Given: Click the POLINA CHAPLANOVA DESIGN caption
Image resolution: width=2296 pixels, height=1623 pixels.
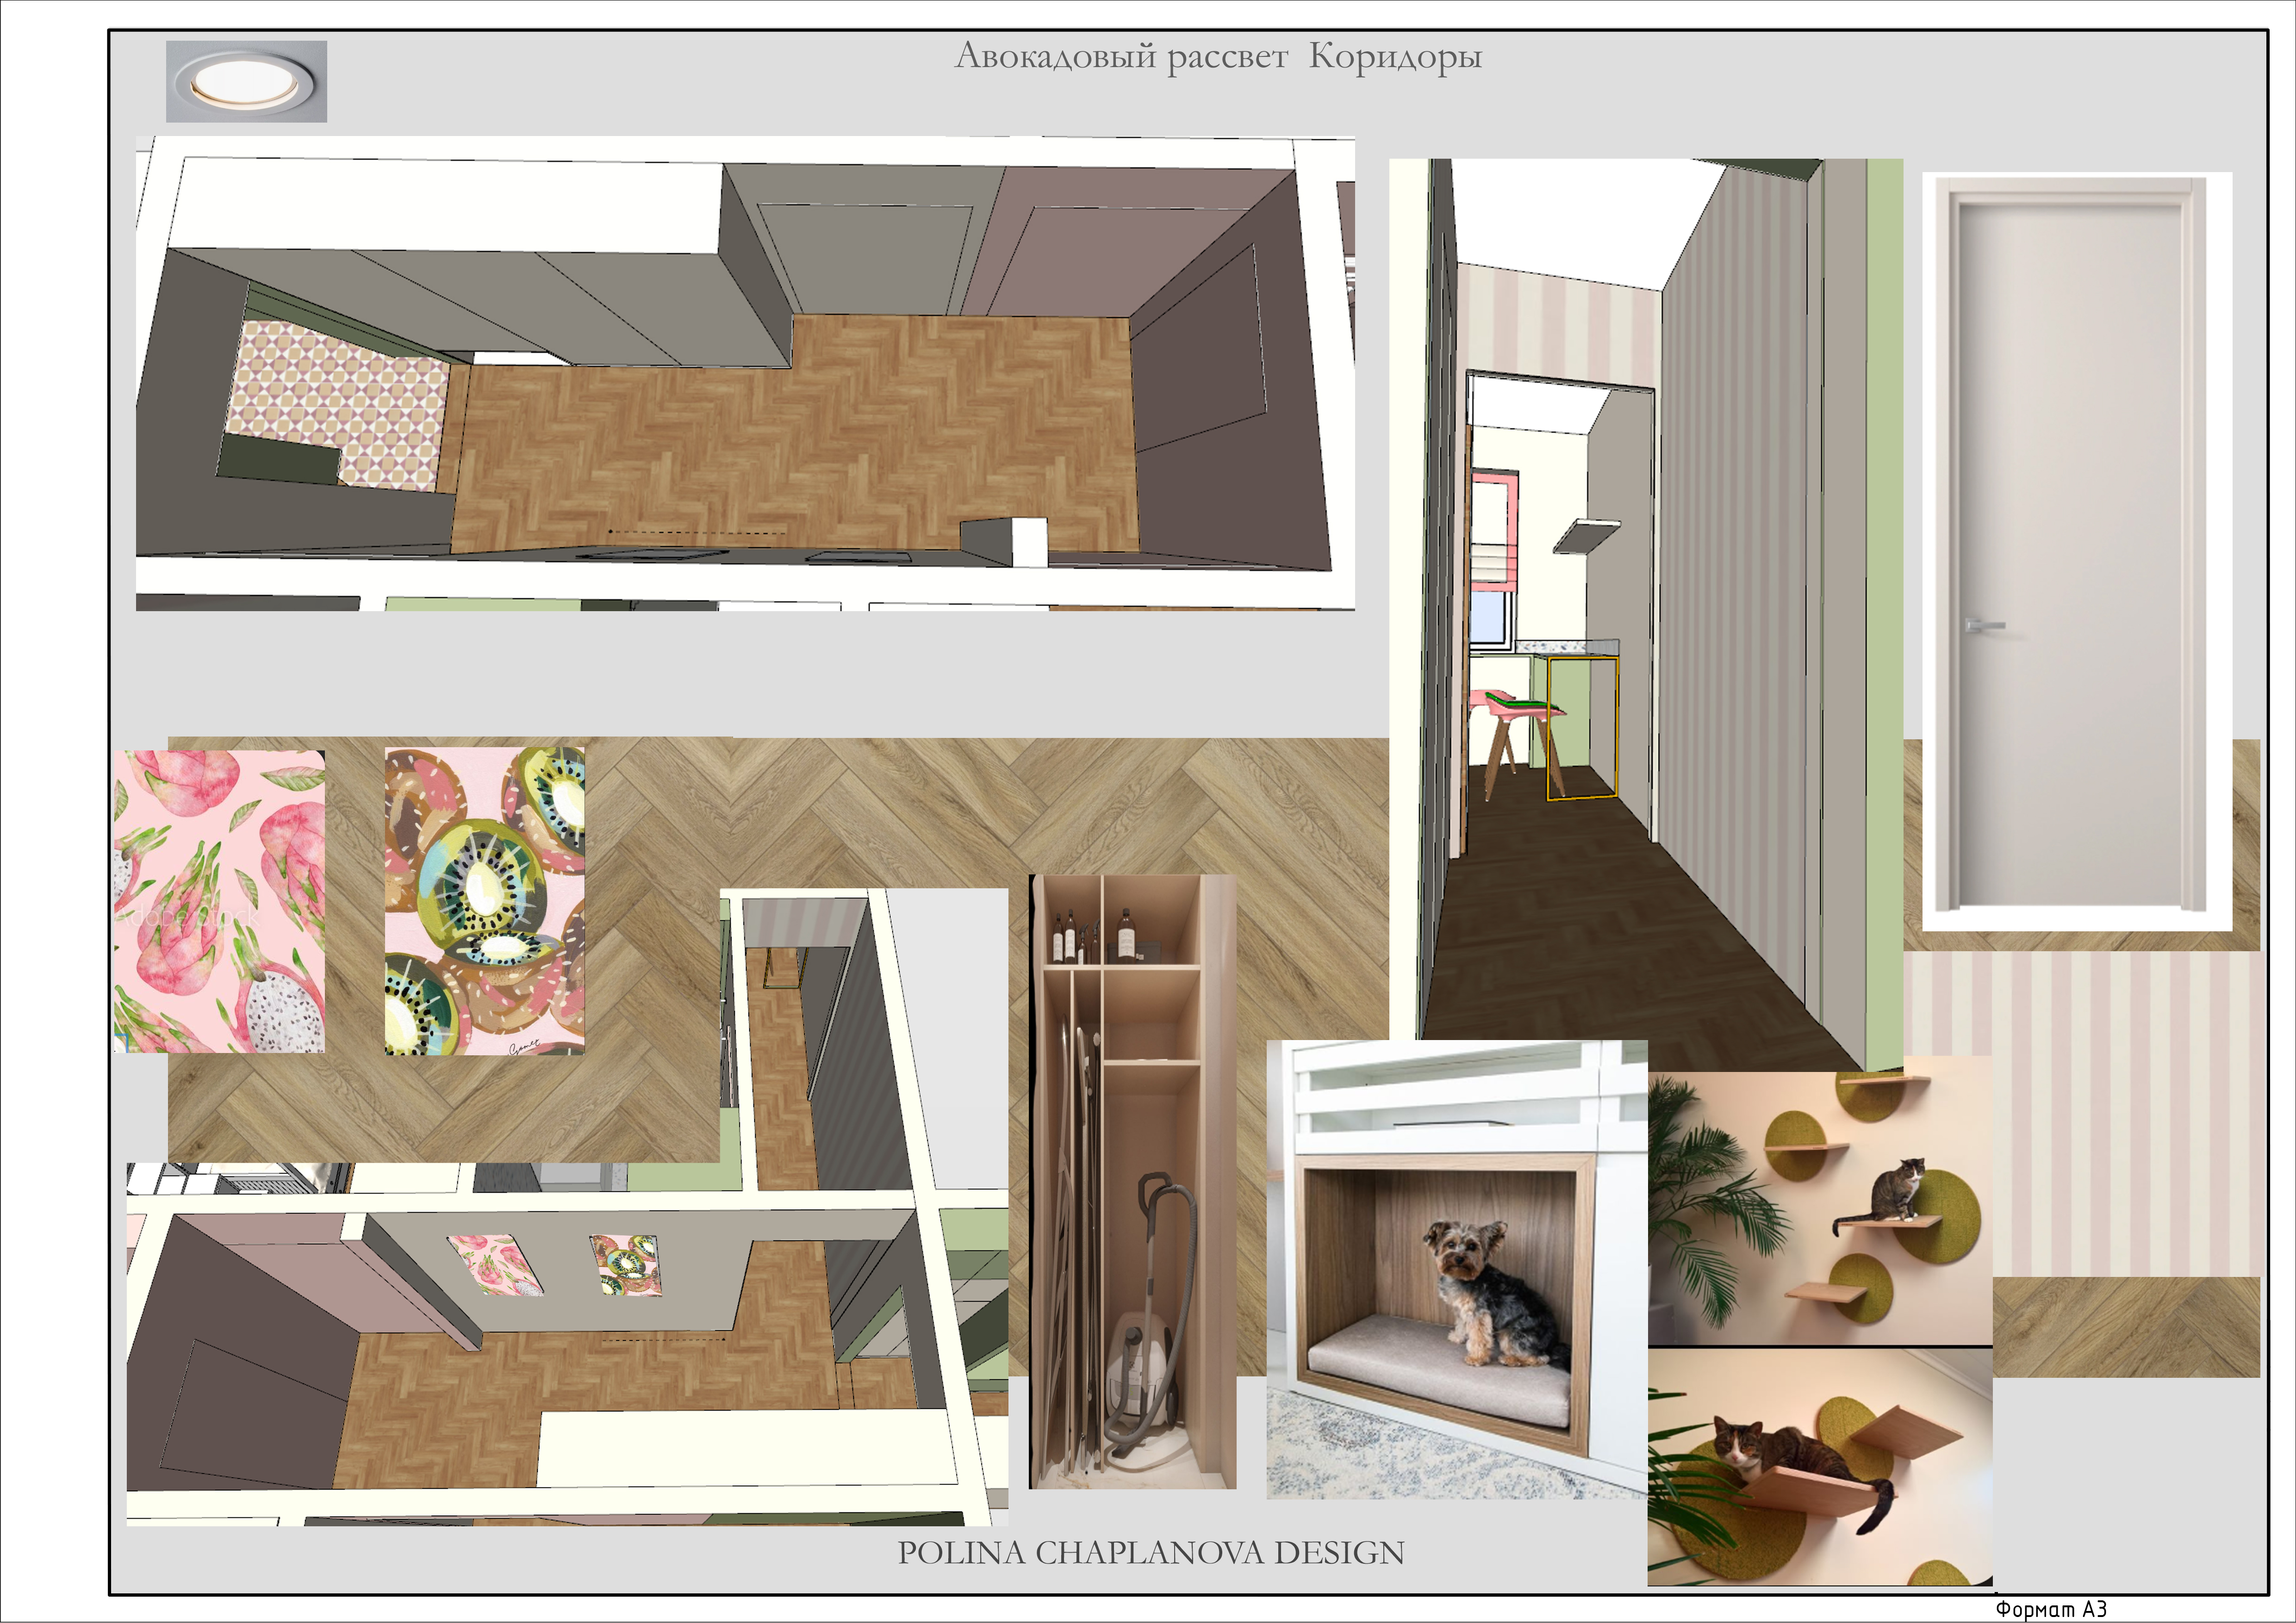Looking at the screenshot, I should pyautogui.click(x=1151, y=1553).
